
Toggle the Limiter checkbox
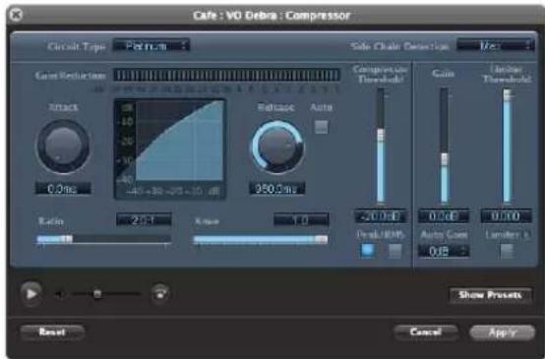point(507,251)
